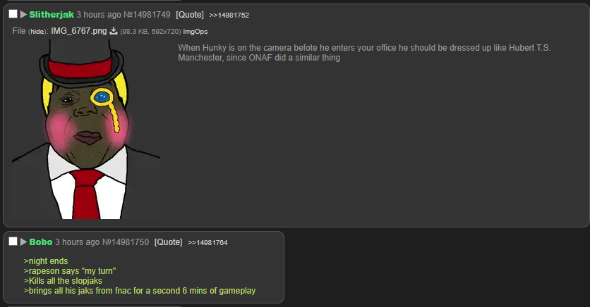Image resolution: width=590 pixels, height=307 pixels.
Task: Open the post menu arrow beside Bobo
Action: click(23, 242)
